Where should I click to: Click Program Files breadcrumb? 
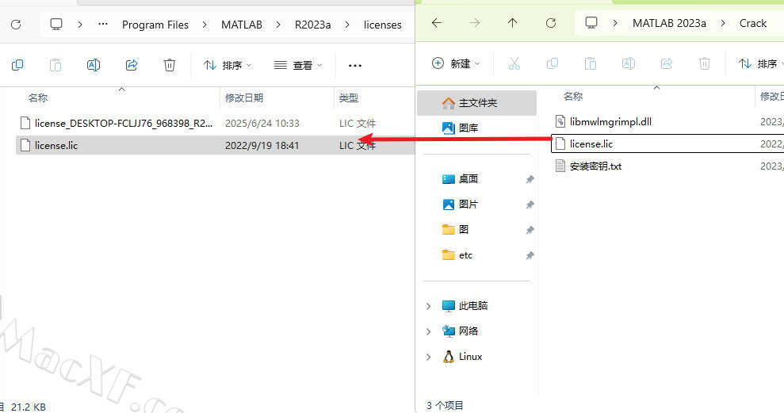click(155, 25)
